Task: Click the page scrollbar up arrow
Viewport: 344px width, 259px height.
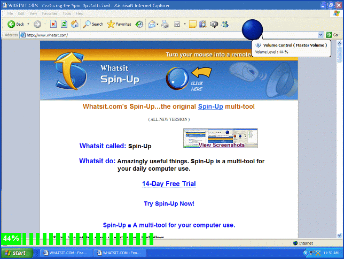Action: [339, 43]
